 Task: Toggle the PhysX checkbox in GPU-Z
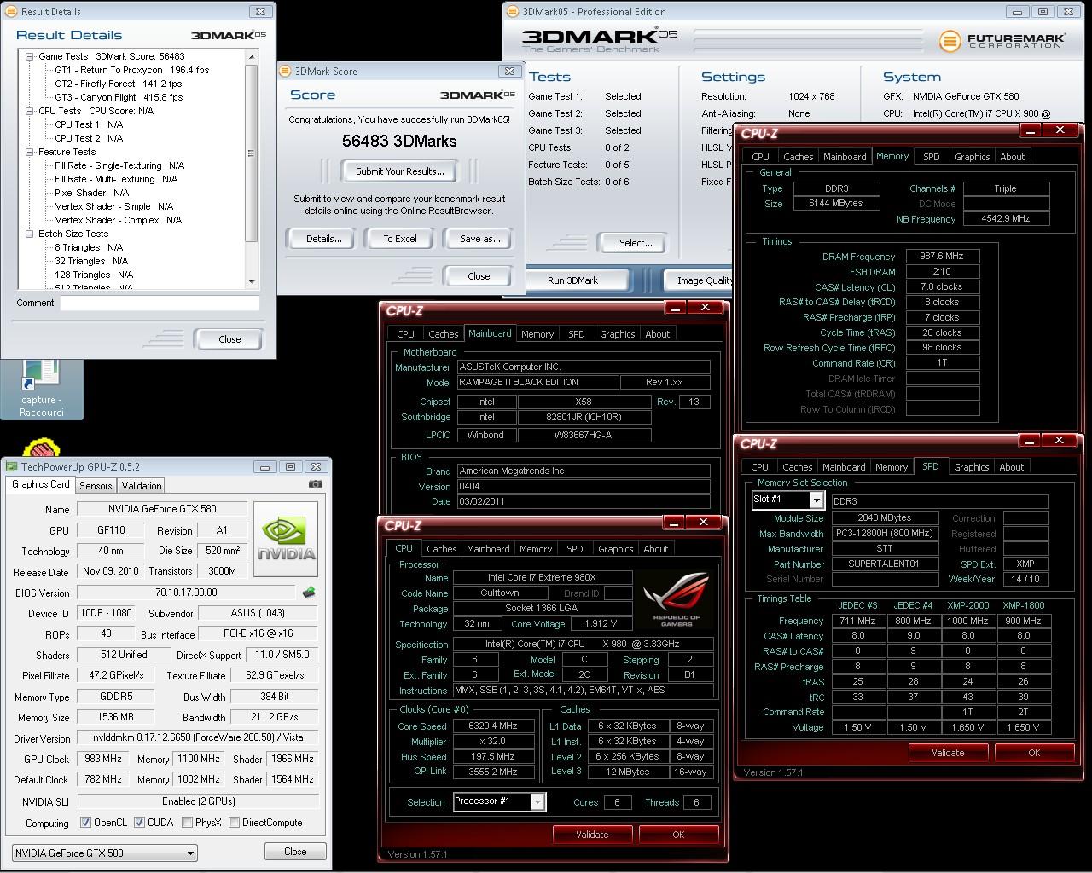[187, 823]
